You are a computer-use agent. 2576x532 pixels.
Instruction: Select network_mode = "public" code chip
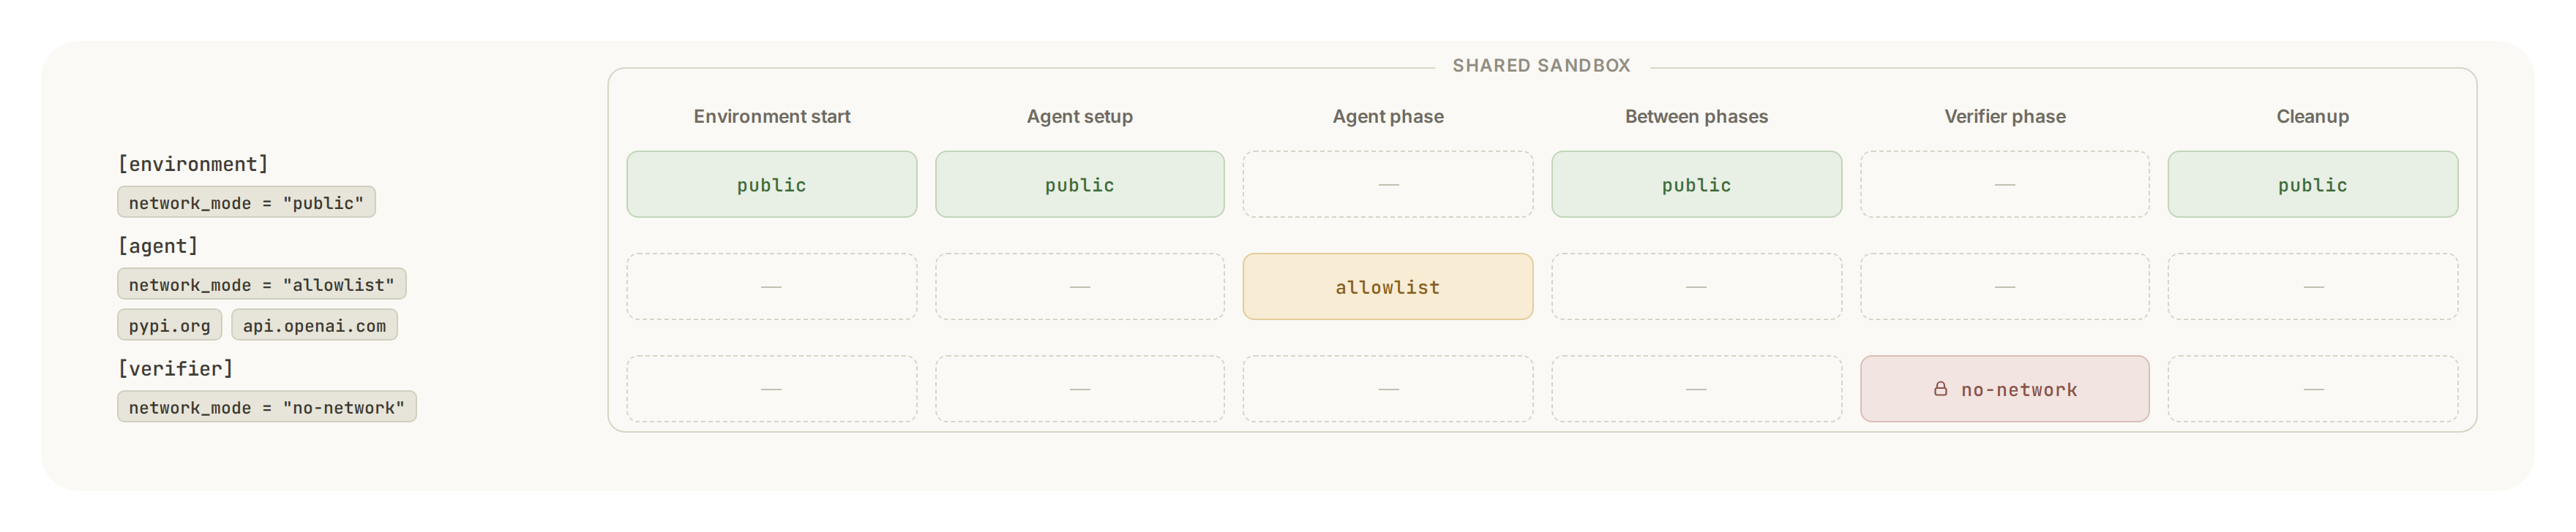(246, 202)
